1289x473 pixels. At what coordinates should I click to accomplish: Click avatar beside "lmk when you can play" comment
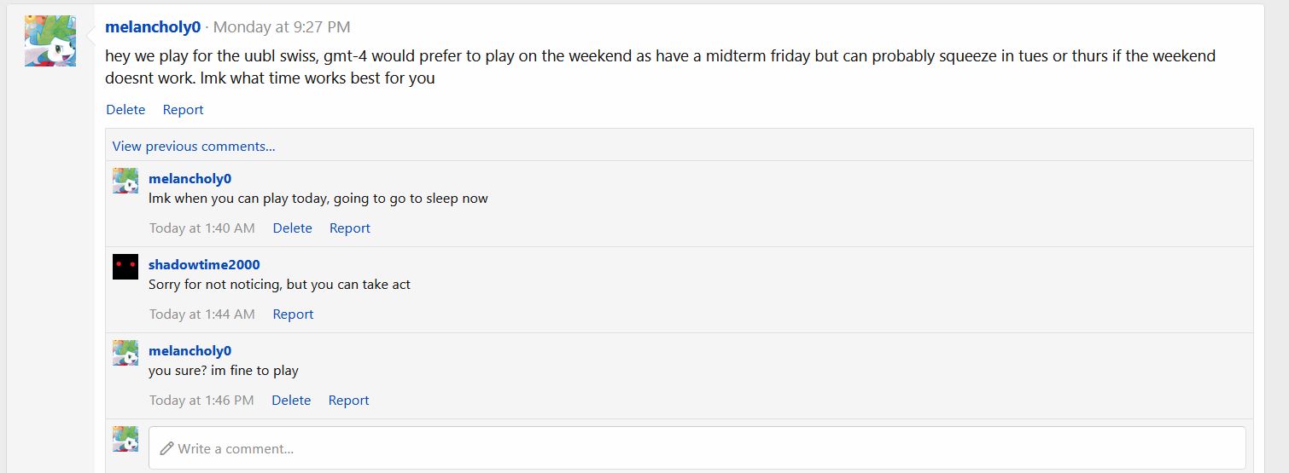(125, 181)
